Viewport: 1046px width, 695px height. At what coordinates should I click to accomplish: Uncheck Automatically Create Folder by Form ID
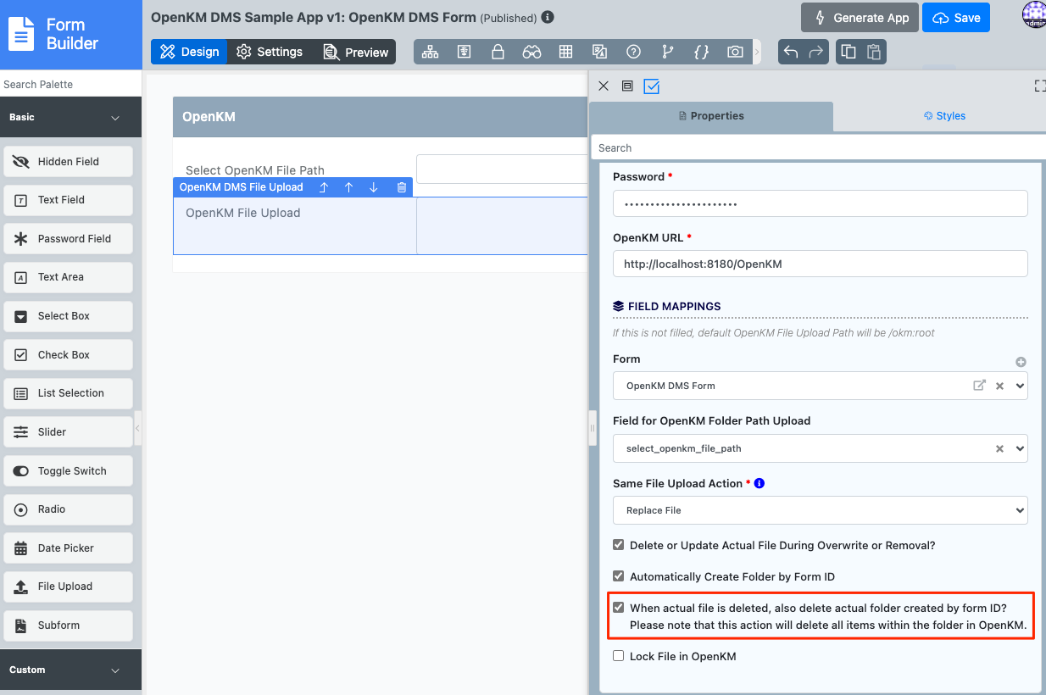pyautogui.click(x=619, y=576)
